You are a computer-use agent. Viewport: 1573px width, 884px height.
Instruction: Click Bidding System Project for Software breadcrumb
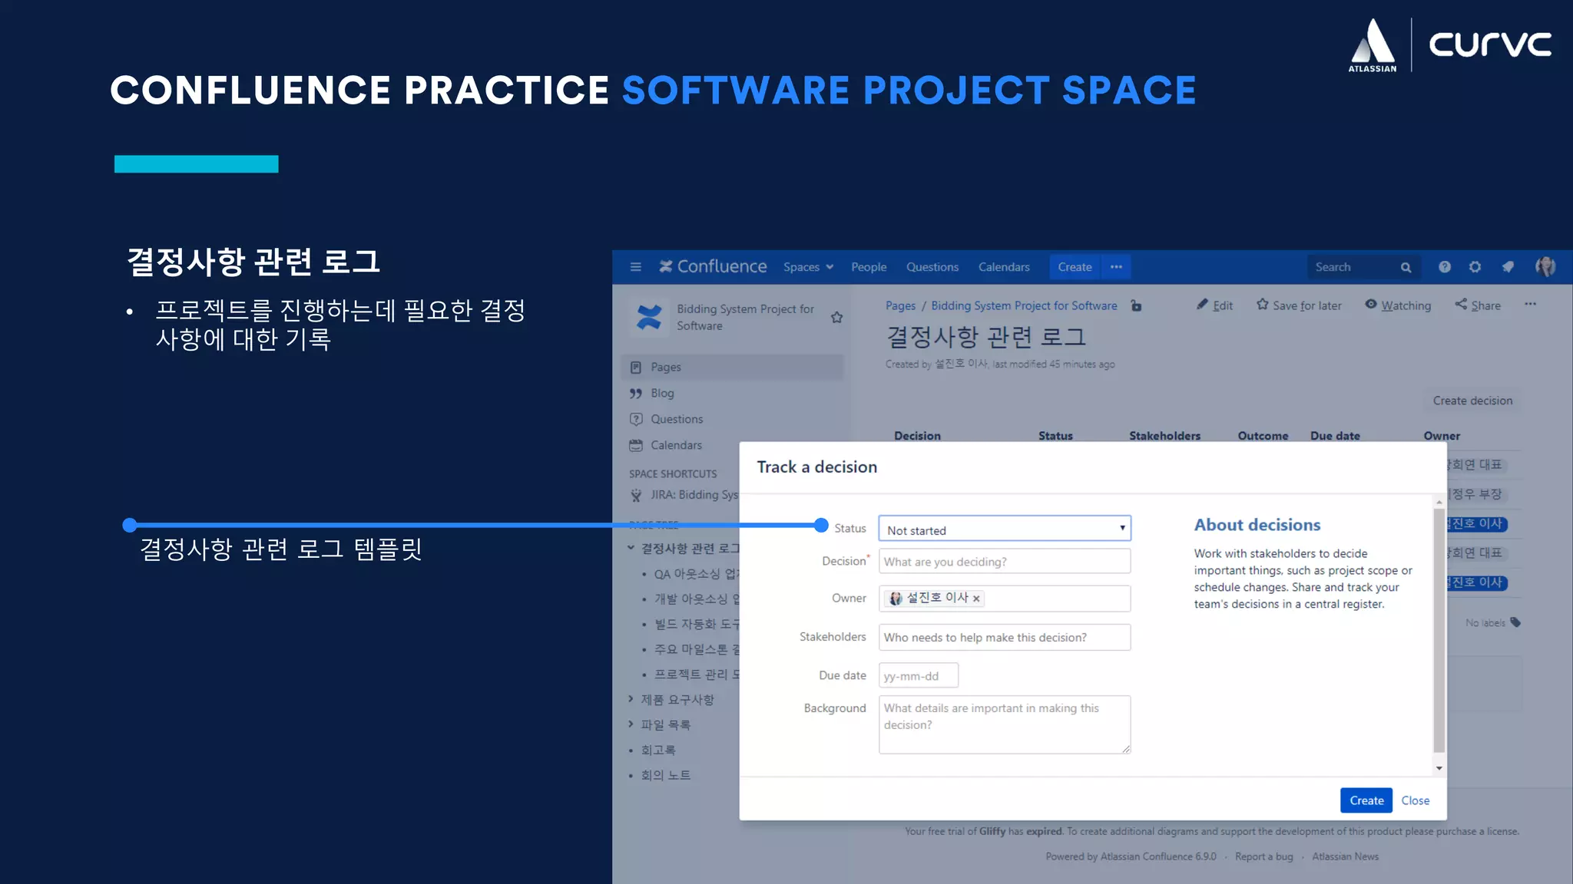coord(1024,305)
